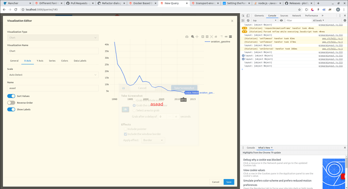Click the chart camera download-plot icon
Viewport: 348px width, 189px height.
click(x=187, y=37)
